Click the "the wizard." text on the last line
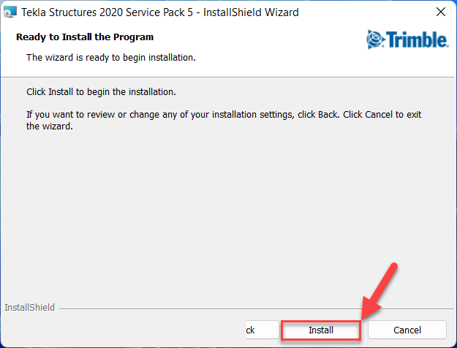This screenshot has width=457, height=348. pos(49,126)
